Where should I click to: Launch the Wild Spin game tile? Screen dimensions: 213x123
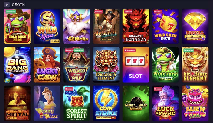pos(47,26)
